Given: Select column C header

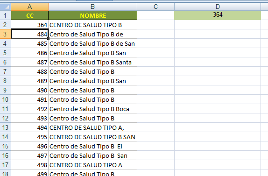Looking at the screenshot, I should pos(155,7).
